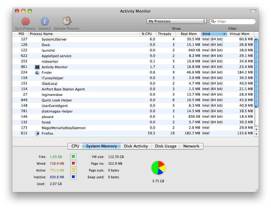Open the My Processes dropdown
271x209 pixels.
176,21
